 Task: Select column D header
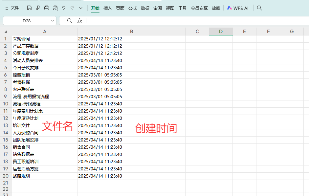point(221,32)
